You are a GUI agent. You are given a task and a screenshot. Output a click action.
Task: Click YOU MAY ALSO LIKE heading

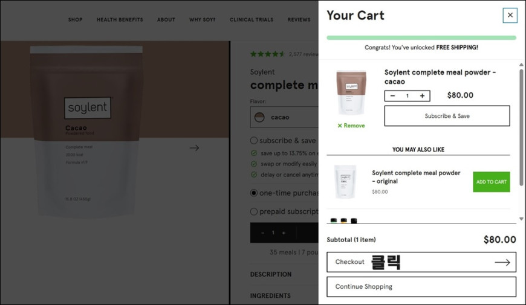point(418,150)
